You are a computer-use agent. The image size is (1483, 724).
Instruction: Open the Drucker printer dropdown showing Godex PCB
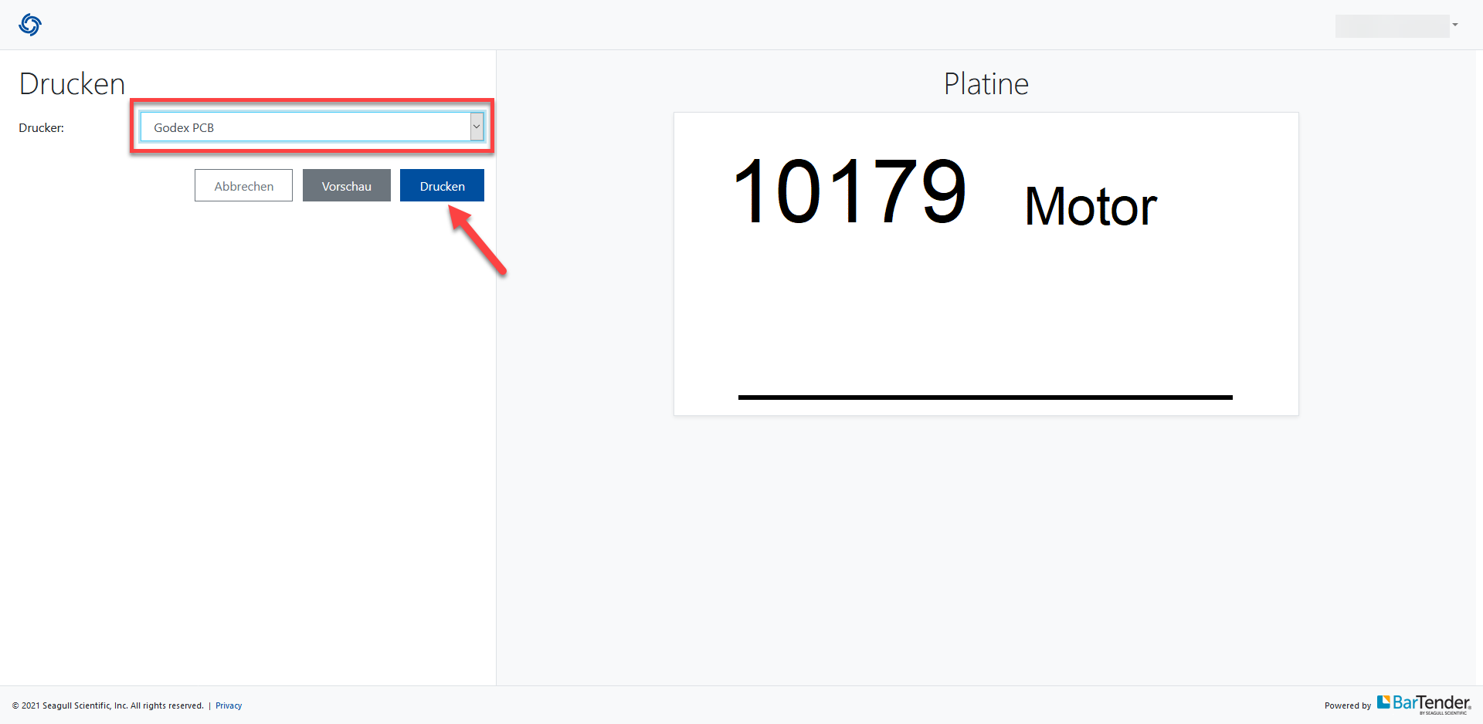click(305, 127)
